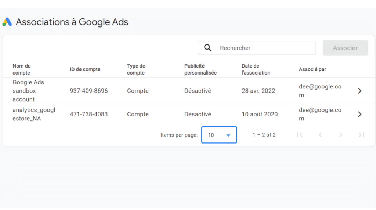Screen dimensions: 376x210
Task: Click dee@google.com in the 28 avr. 2022 row
Action: tap(320, 91)
